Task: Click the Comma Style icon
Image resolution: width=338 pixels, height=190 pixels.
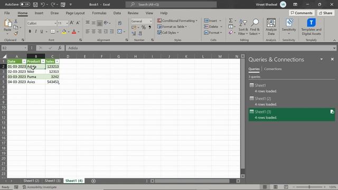Action: coord(149,27)
